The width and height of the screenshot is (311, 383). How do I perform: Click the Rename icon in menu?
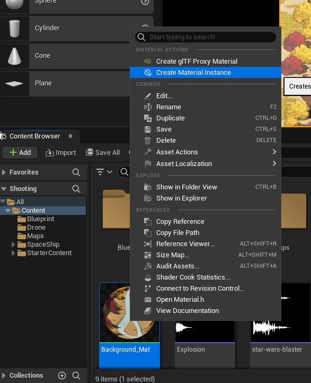(x=148, y=107)
